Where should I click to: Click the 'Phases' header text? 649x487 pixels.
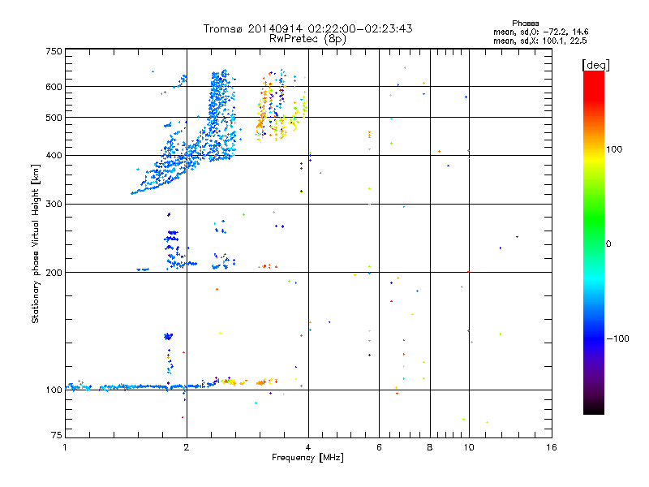(525, 24)
